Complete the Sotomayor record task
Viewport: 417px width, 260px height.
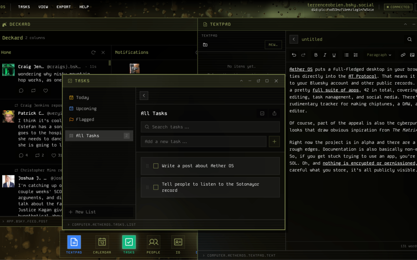pos(156,187)
